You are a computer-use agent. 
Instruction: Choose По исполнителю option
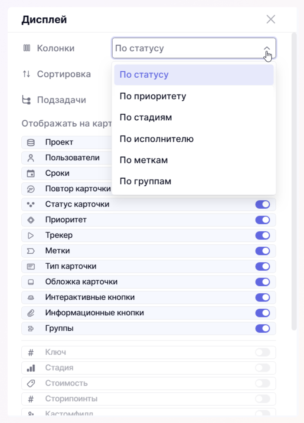(157, 139)
